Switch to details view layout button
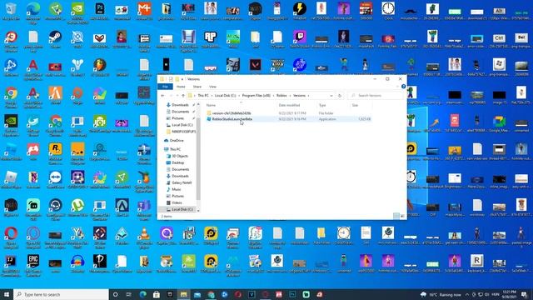The width and height of the screenshot is (533, 300). pyautogui.click(x=396, y=216)
